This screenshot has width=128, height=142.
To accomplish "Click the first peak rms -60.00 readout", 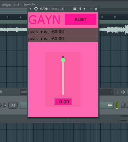I will (x=63, y=32).
